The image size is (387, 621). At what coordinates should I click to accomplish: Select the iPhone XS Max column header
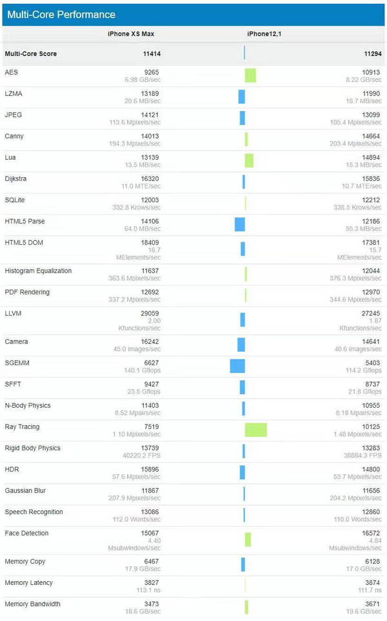coord(131,33)
